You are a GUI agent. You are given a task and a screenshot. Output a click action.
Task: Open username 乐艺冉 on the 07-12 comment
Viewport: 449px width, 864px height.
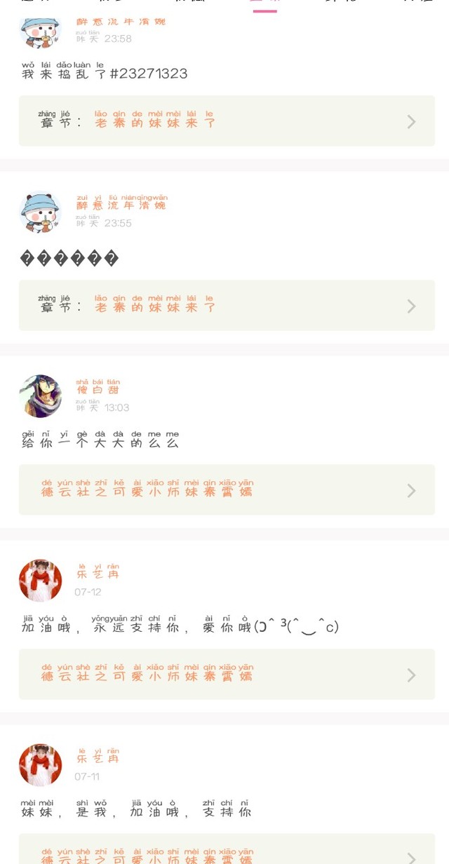pyautogui.click(x=98, y=571)
